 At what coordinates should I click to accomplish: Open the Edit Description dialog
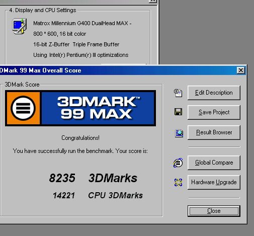pos(214,93)
